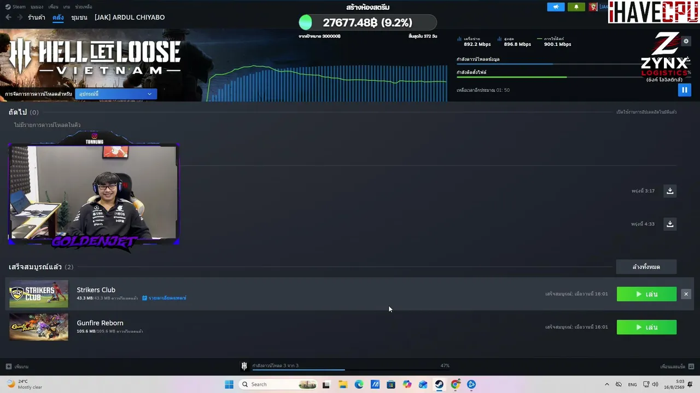Click the Steam icon on the taskbar

coord(439,384)
